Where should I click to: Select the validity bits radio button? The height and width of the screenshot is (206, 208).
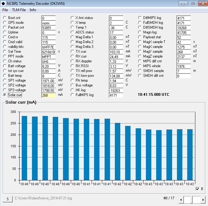point(5,46)
